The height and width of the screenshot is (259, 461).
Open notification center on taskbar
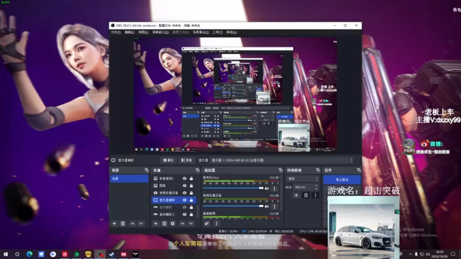[453, 254]
